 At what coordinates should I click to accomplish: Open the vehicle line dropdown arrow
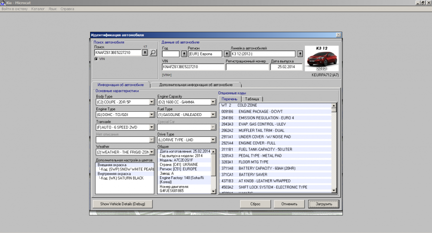pos(300,54)
